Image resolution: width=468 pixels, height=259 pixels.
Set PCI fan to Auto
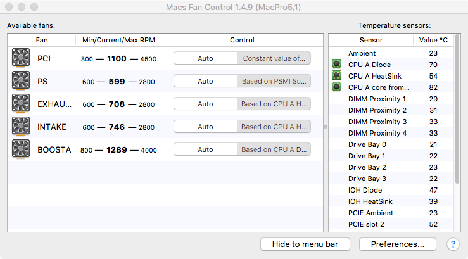pyautogui.click(x=206, y=58)
